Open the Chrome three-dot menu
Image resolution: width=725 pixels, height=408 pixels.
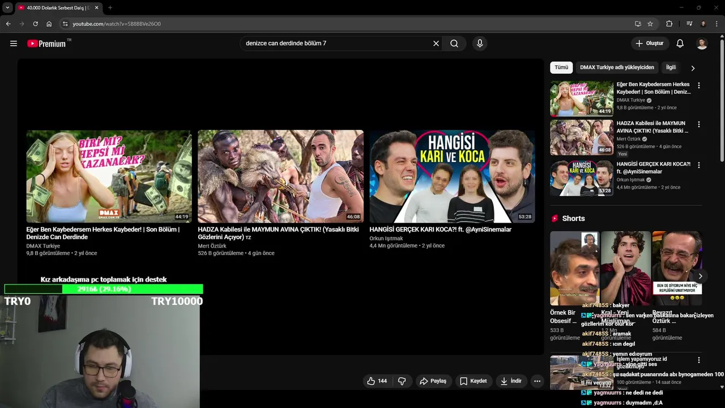(x=717, y=24)
